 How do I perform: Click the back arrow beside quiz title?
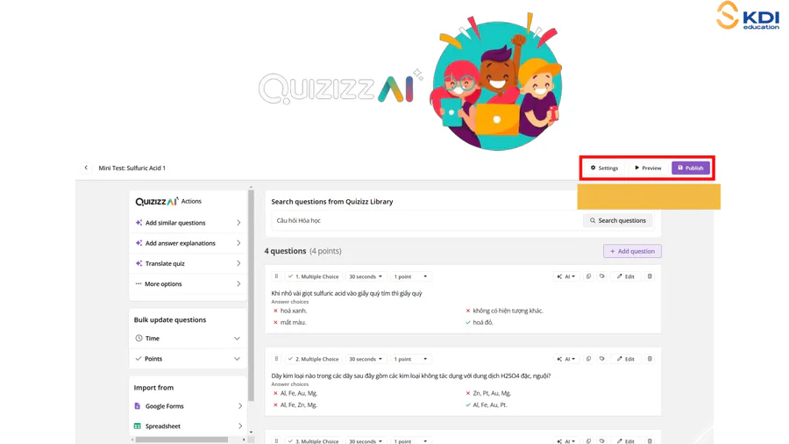(86, 168)
